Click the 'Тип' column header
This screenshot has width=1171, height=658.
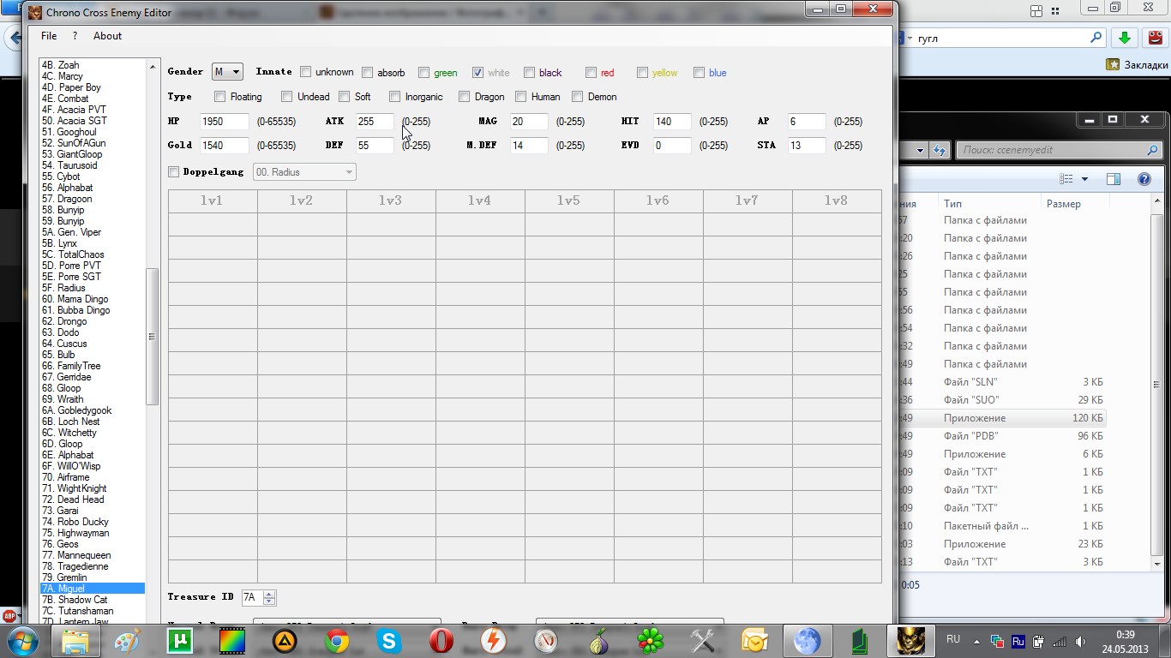(x=952, y=204)
